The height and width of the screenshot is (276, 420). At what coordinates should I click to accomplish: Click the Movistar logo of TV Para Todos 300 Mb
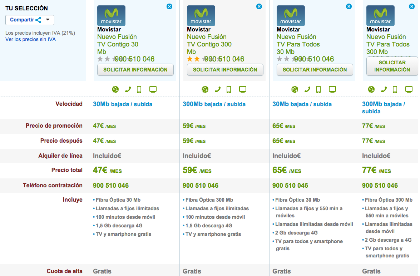[x=380, y=15]
